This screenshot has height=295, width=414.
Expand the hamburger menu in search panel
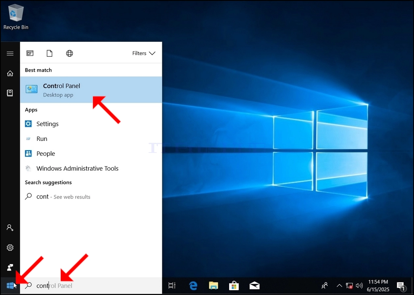click(x=10, y=54)
